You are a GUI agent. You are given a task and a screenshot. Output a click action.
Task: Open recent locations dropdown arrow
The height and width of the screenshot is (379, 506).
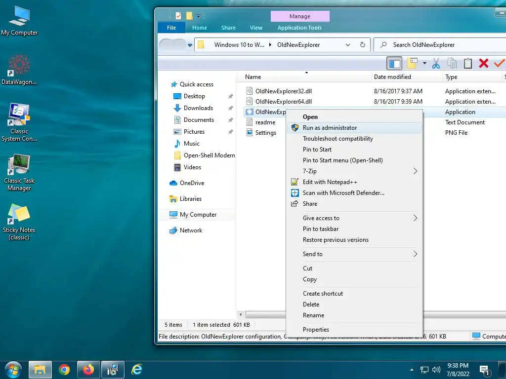[x=190, y=45]
